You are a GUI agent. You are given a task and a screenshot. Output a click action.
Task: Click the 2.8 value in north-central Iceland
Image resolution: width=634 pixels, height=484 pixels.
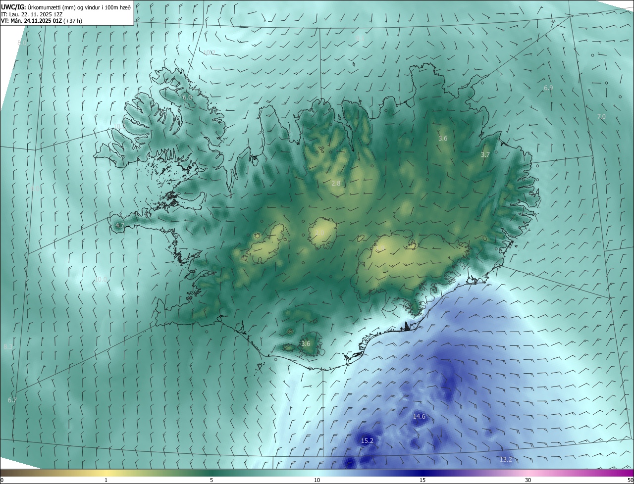pyautogui.click(x=336, y=183)
